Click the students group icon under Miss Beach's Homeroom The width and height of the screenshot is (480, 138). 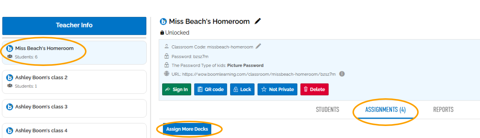click(x=10, y=57)
